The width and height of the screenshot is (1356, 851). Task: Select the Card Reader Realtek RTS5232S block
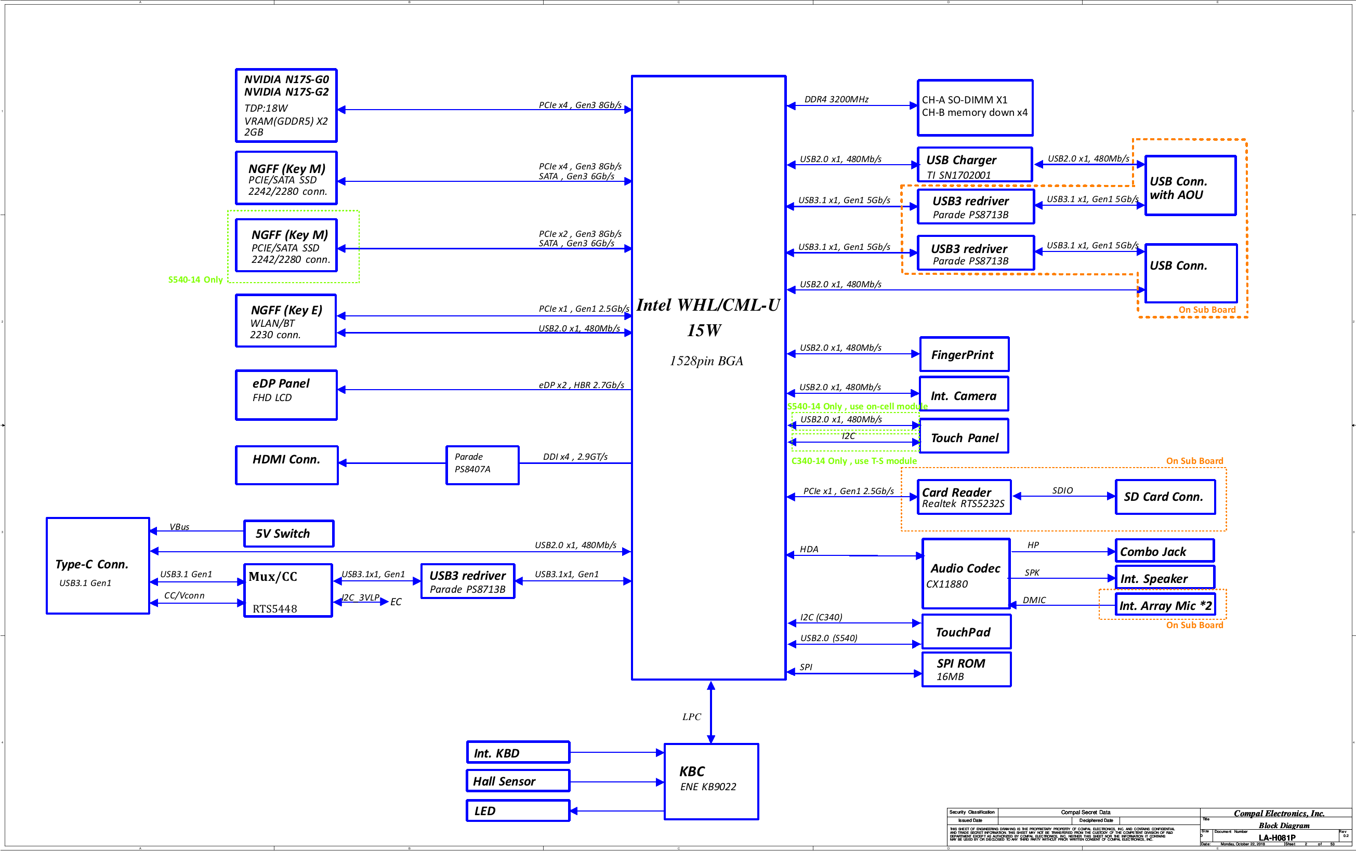[963, 497]
